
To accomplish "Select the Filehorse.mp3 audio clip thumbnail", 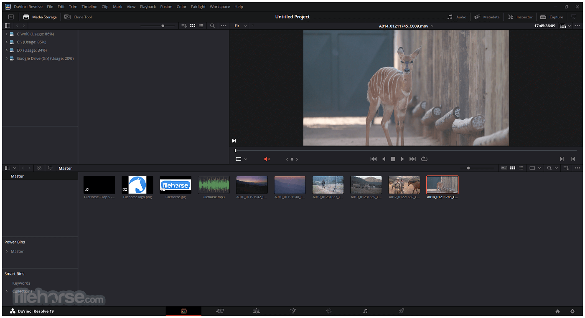I will (x=214, y=184).
